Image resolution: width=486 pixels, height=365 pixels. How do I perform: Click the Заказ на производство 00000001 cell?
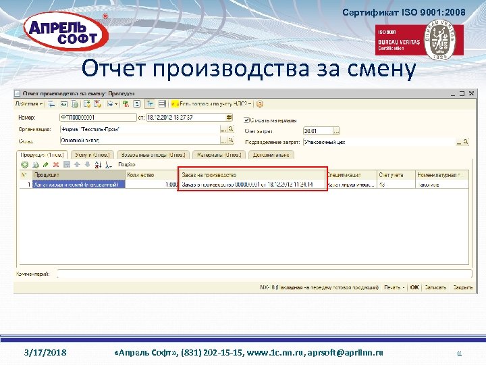[252, 185]
